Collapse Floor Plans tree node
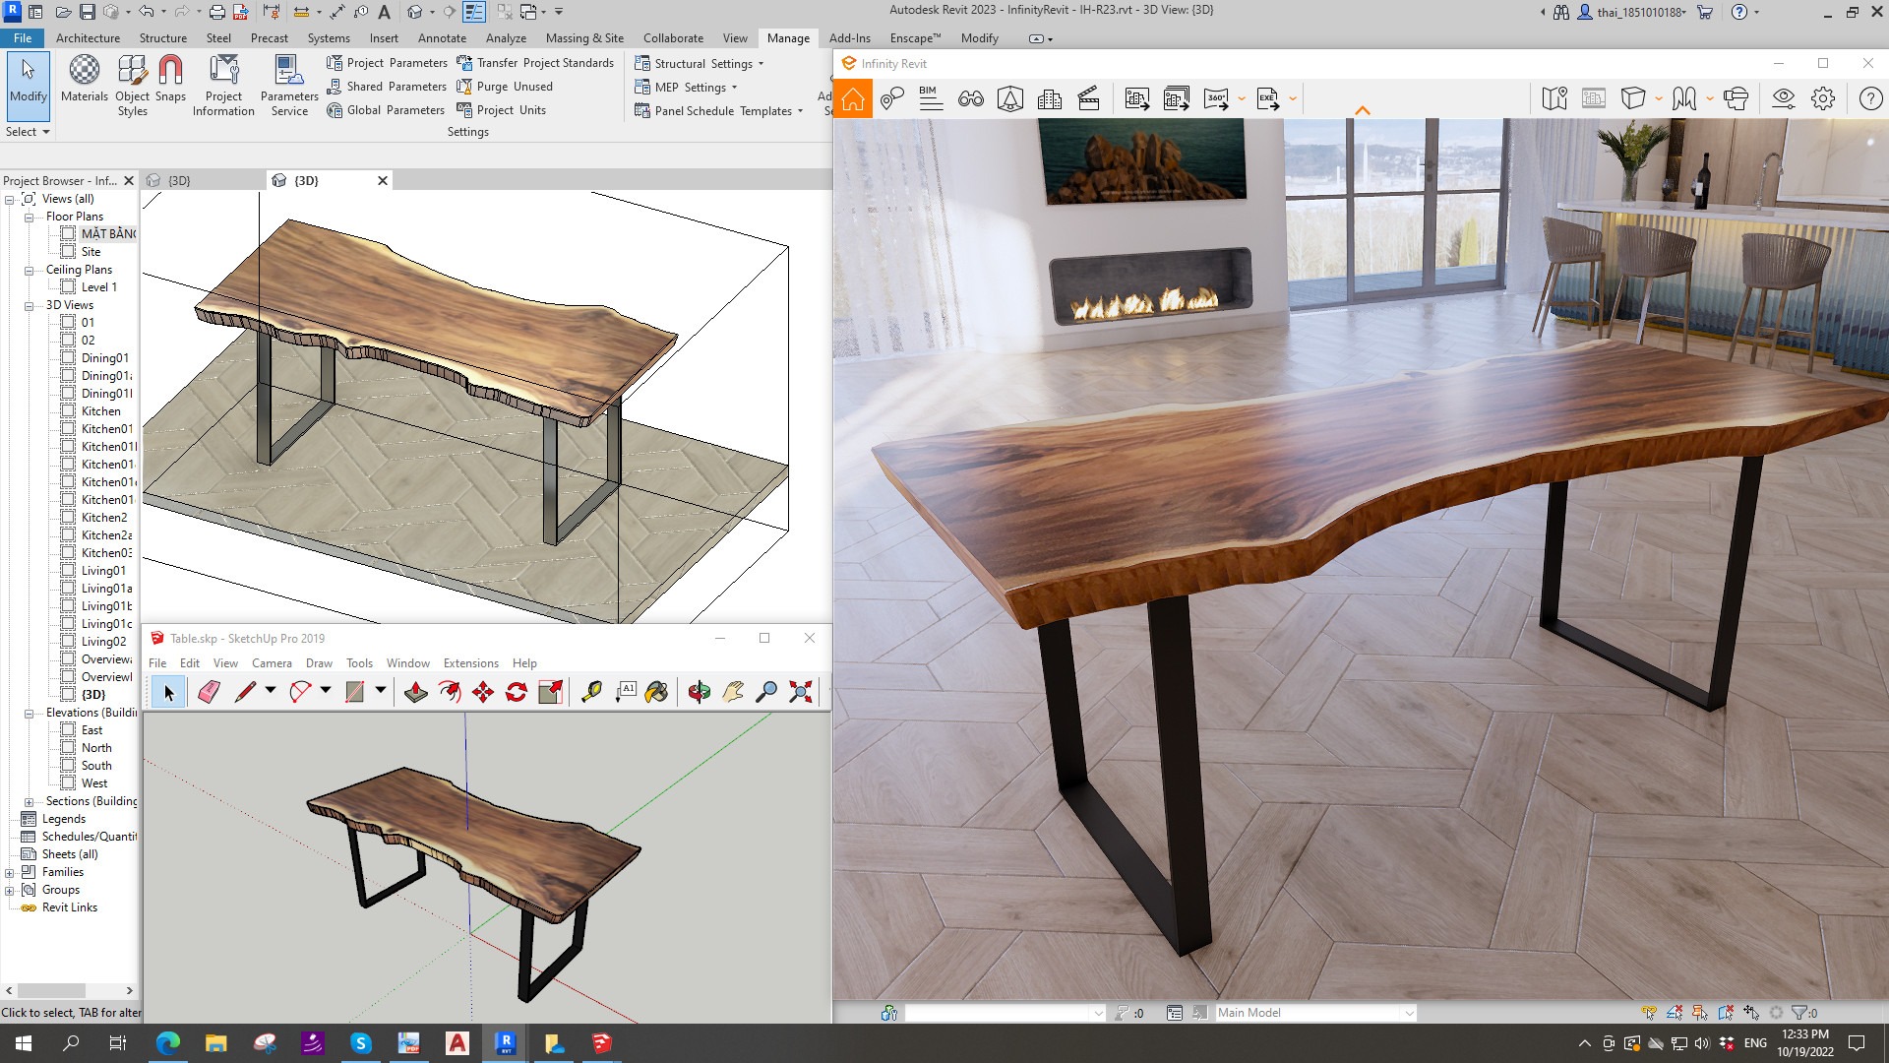 [29, 217]
